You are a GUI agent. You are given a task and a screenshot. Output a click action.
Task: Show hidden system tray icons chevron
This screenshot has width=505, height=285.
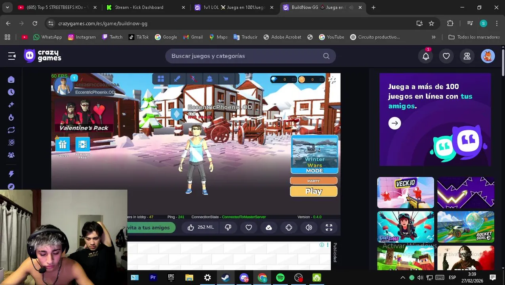[x=403, y=277]
